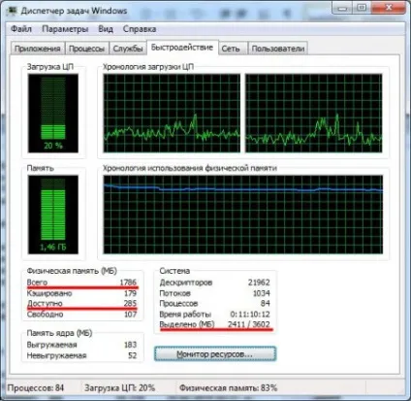Screen dimensions: 411x401
Task: Click the Кэшировано value 179
Action: point(130,293)
